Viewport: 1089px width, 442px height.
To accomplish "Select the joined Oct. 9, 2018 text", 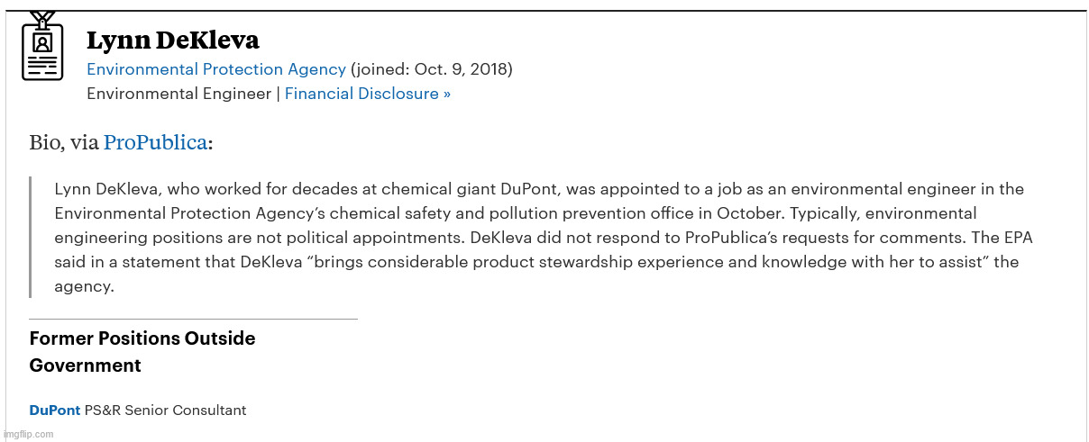I will (432, 69).
